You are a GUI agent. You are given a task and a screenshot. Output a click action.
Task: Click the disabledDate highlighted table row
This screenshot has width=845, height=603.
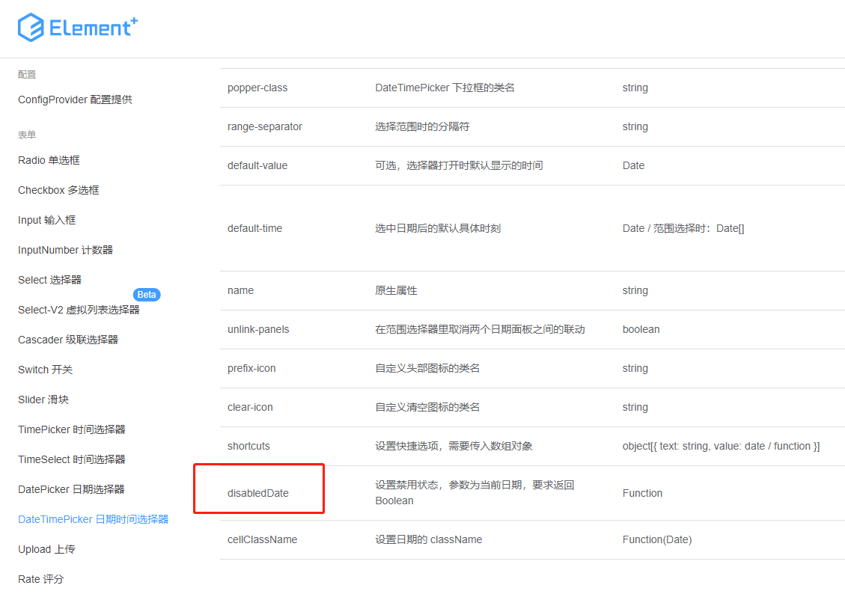(x=258, y=489)
